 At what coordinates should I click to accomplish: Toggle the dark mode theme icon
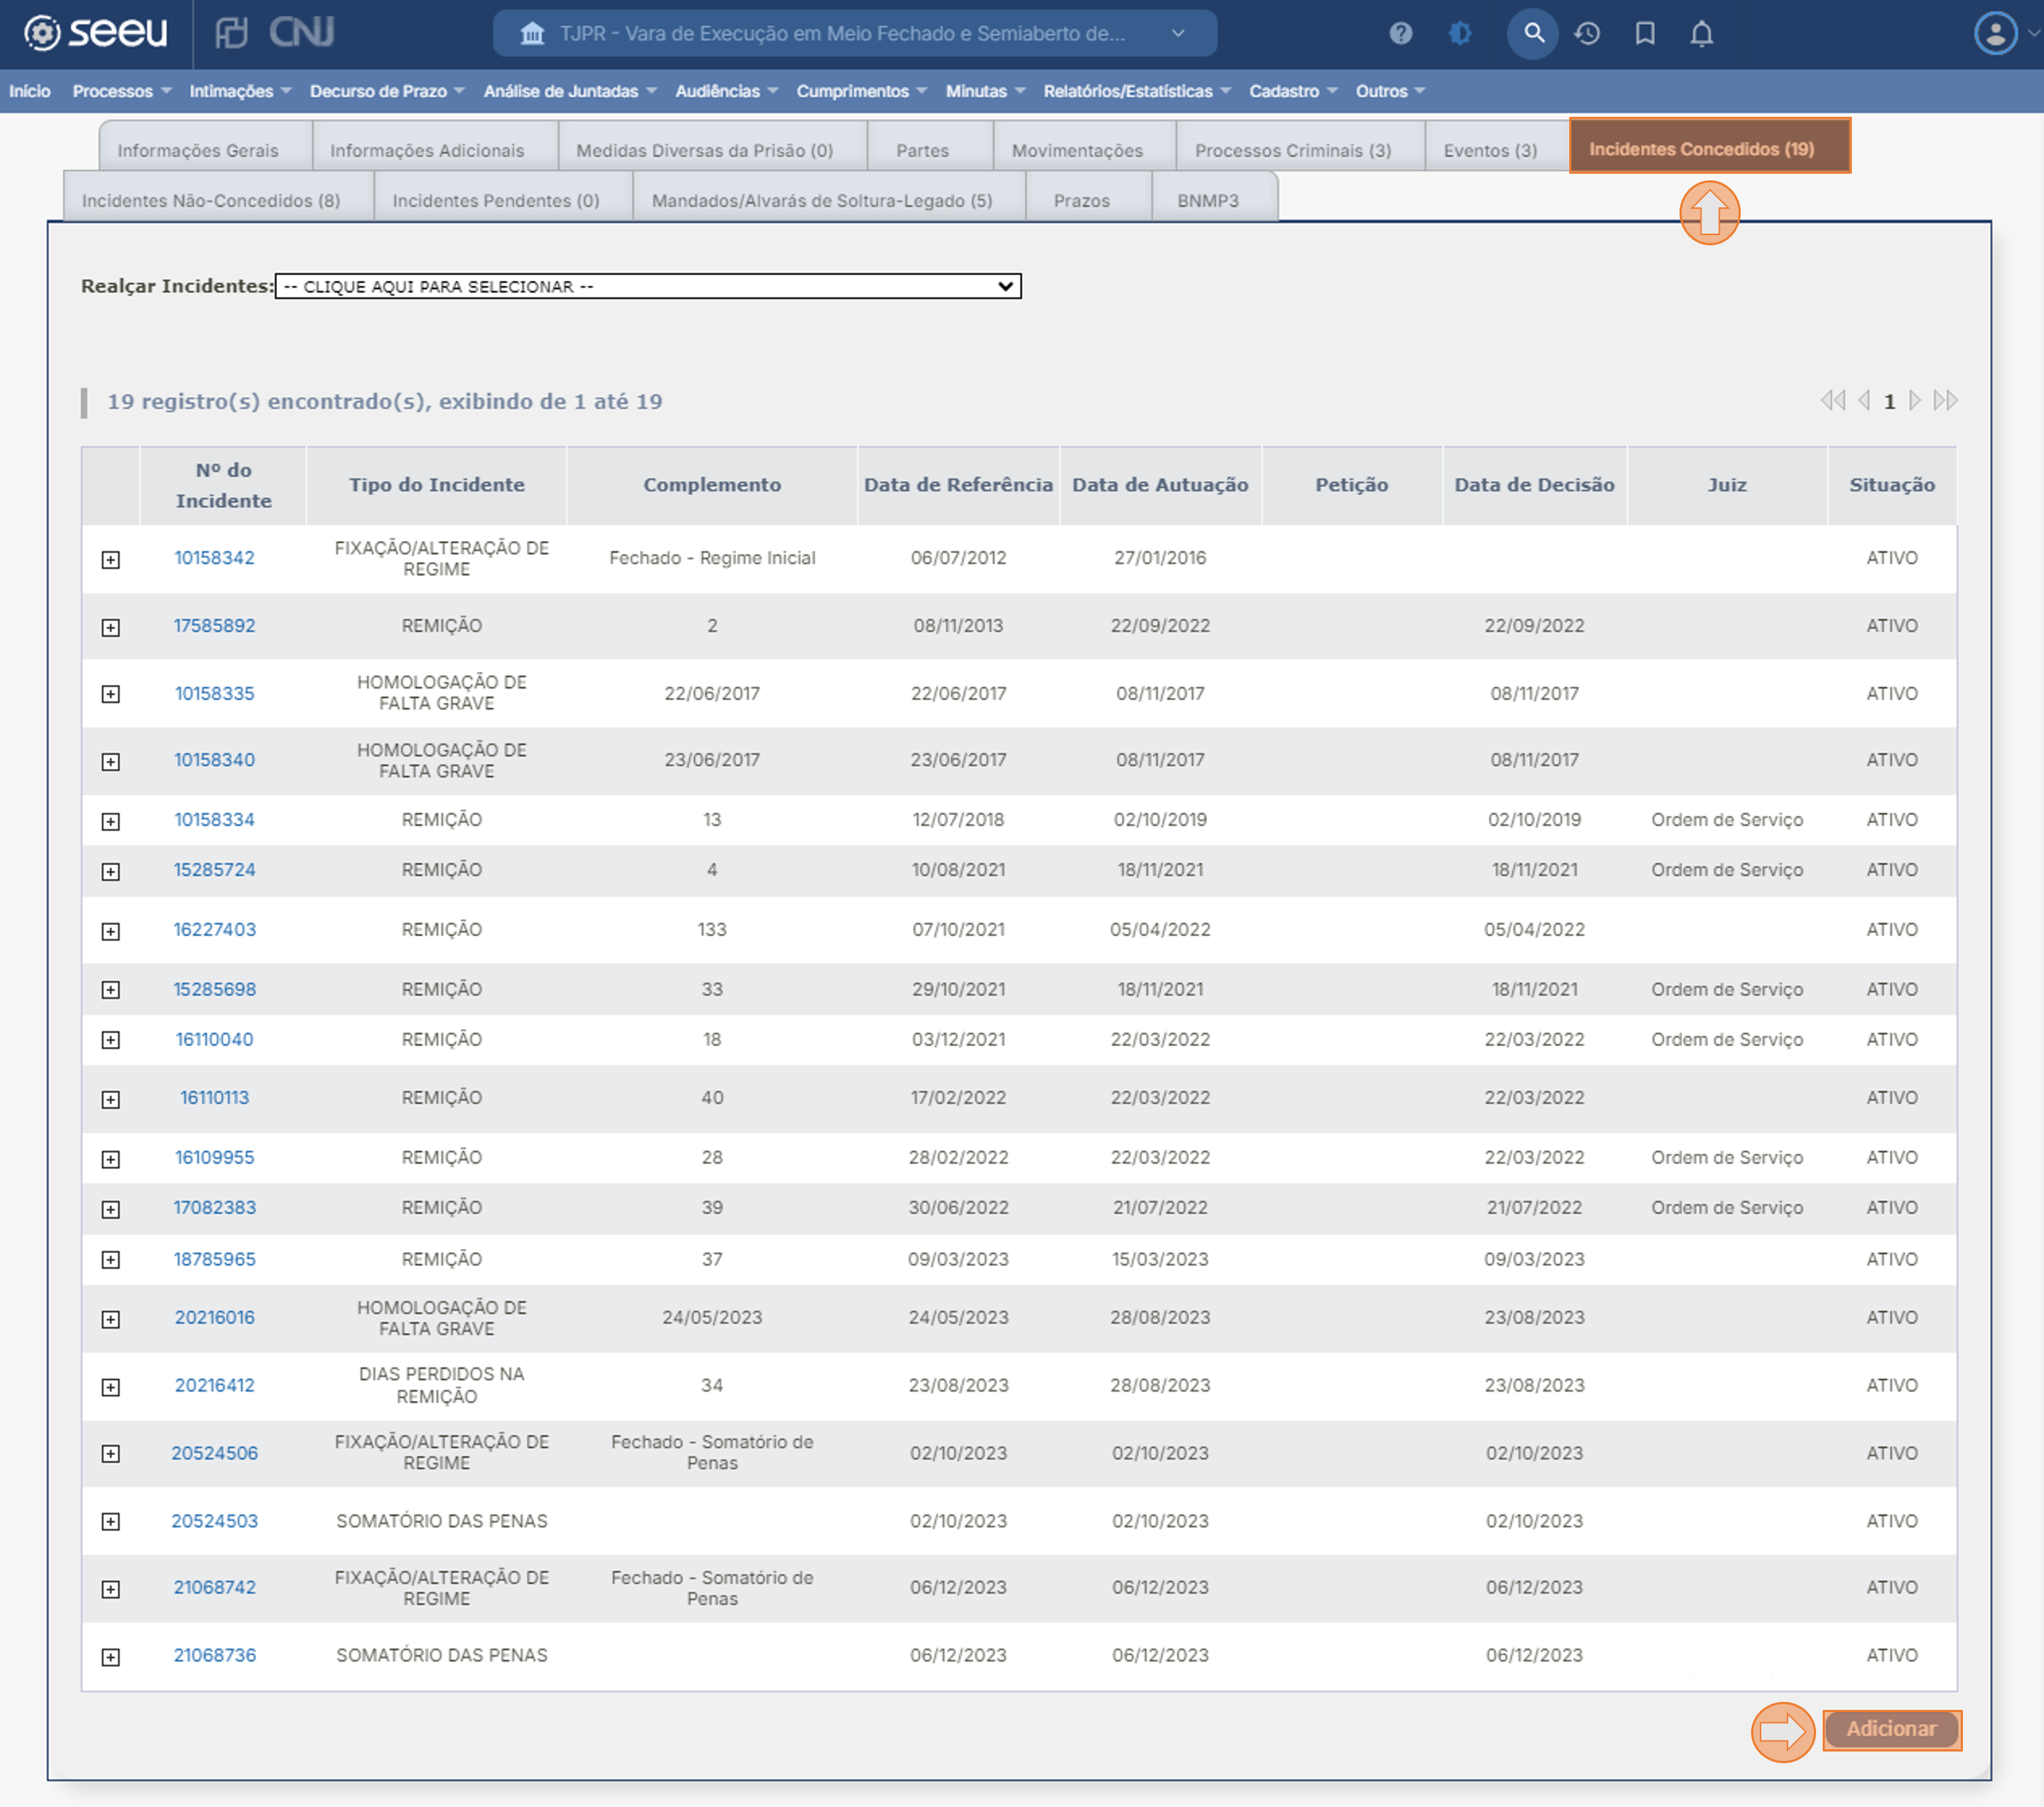click(x=1460, y=34)
